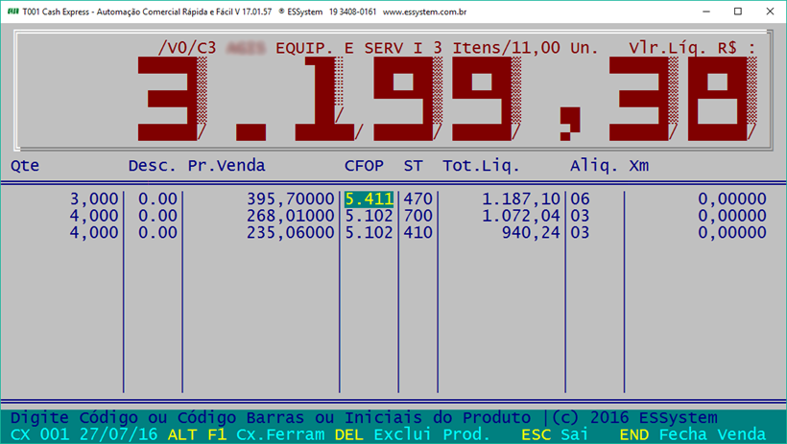Click the CFOP column header
Image resolution: width=787 pixels, height=444 pixels.
tap(364, 166)
